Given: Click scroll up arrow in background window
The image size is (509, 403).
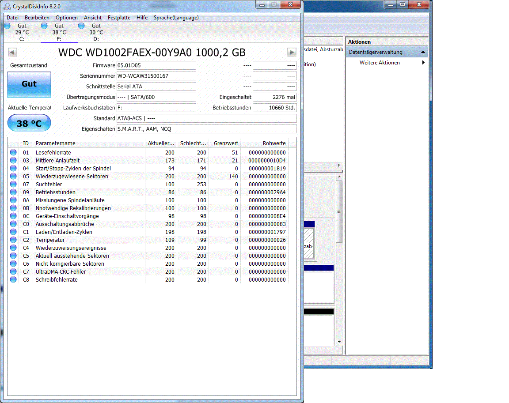Looking at the screenshot, I should [339, 177].
